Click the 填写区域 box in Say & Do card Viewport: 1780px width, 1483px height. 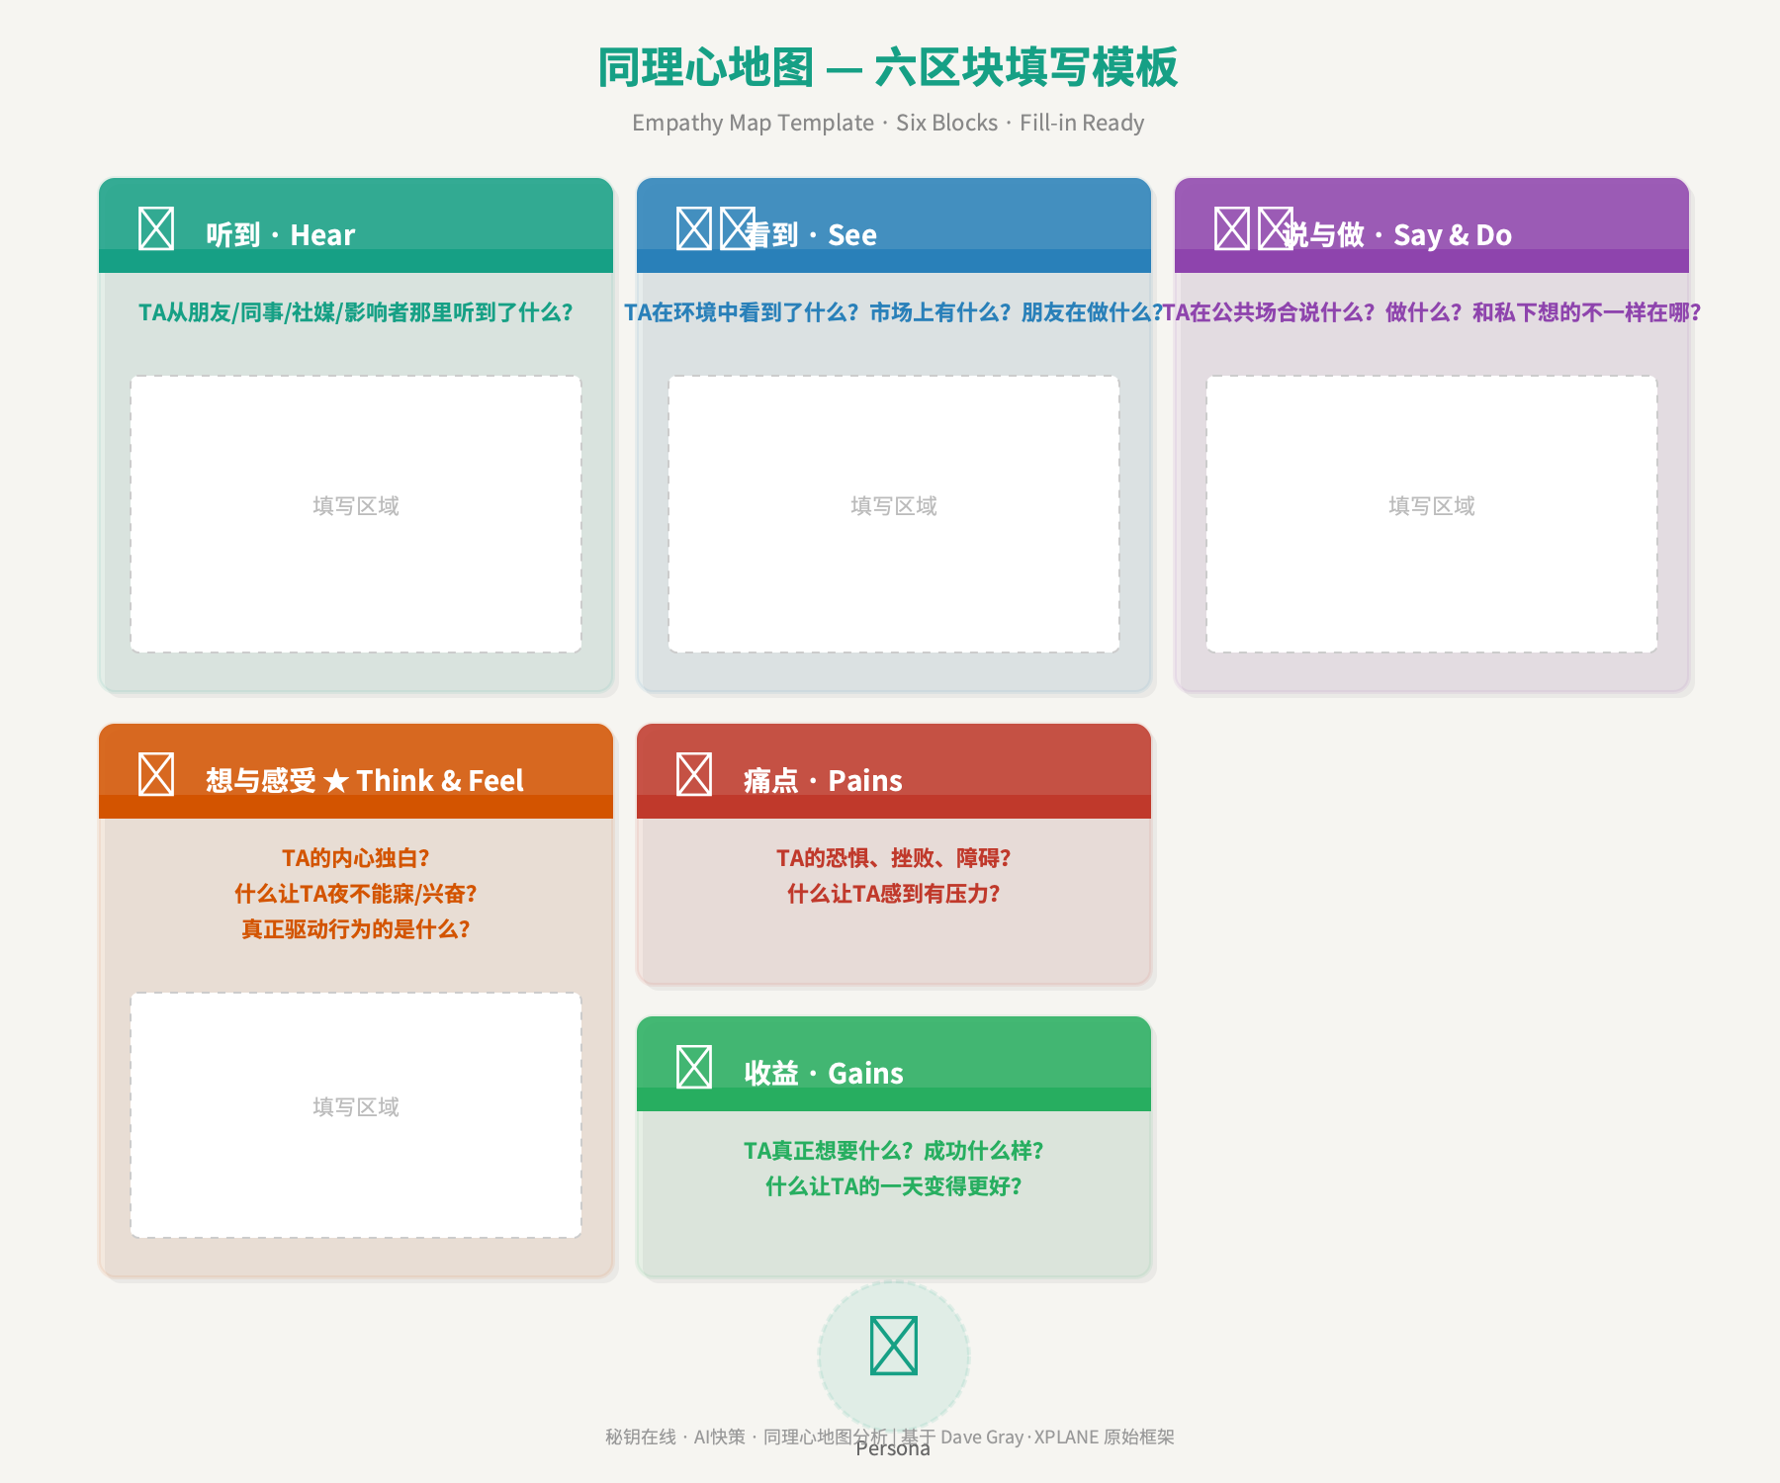click(1432, 514)
